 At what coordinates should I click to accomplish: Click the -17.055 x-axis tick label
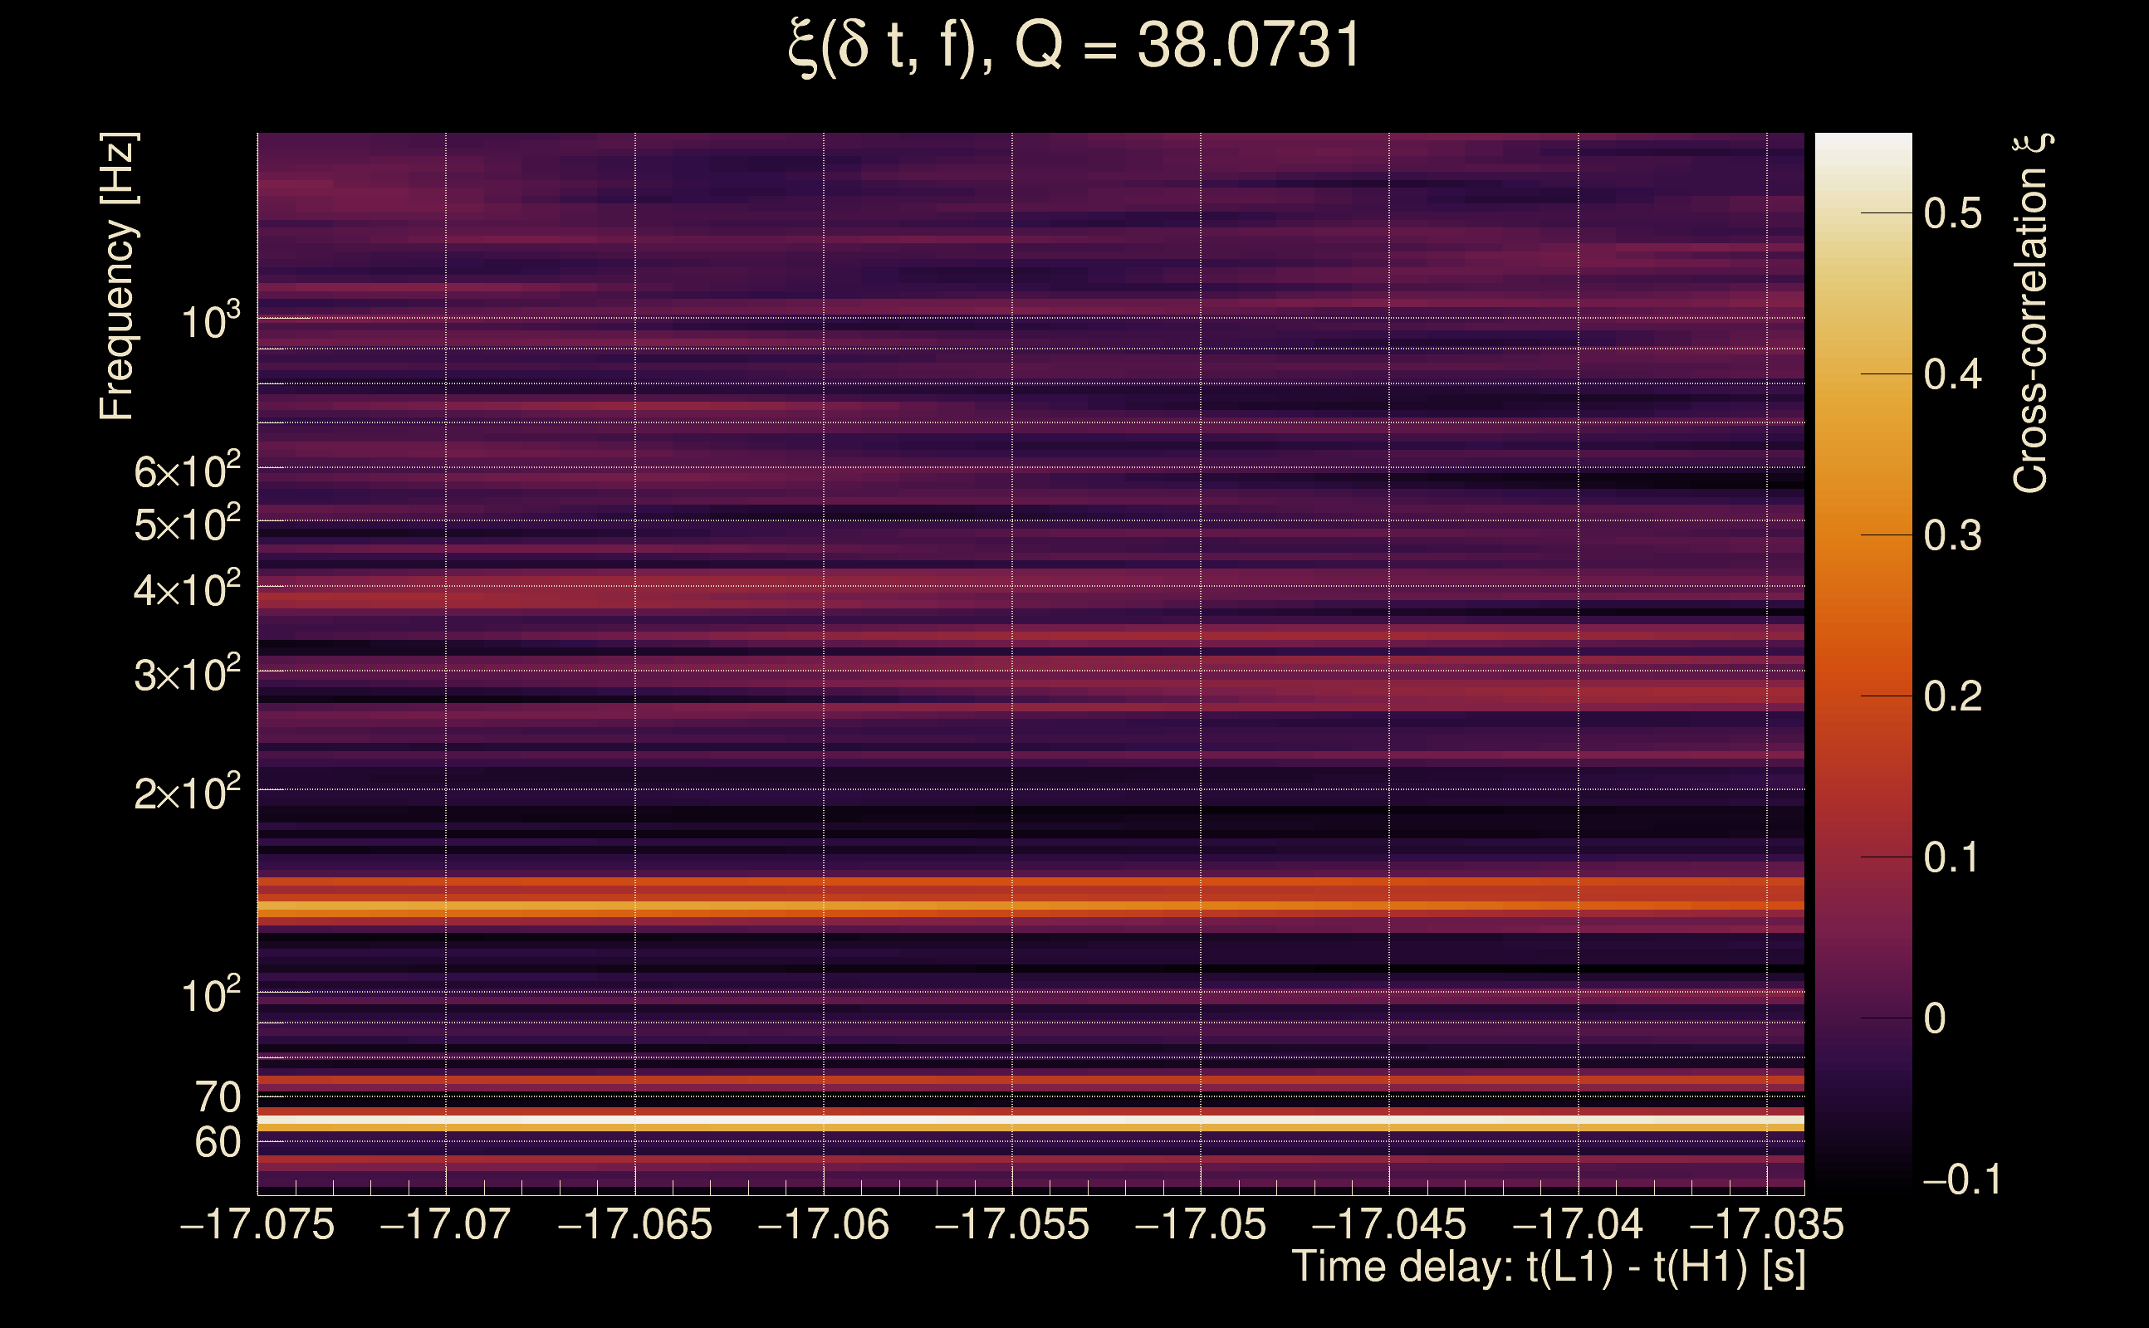(1012, 1225)
